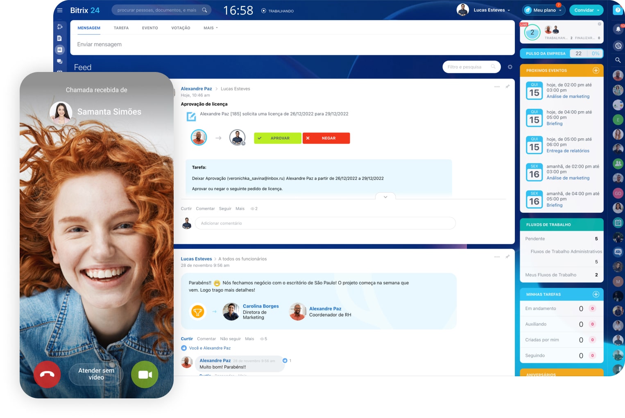Answer call with green video button

145,374
